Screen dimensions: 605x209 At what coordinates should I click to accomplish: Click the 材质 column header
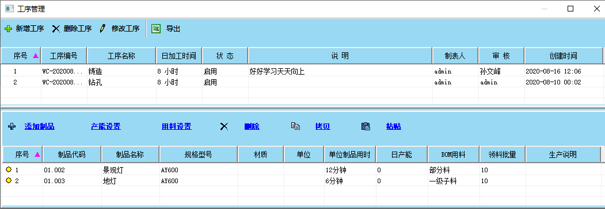[x=261, y=154]
